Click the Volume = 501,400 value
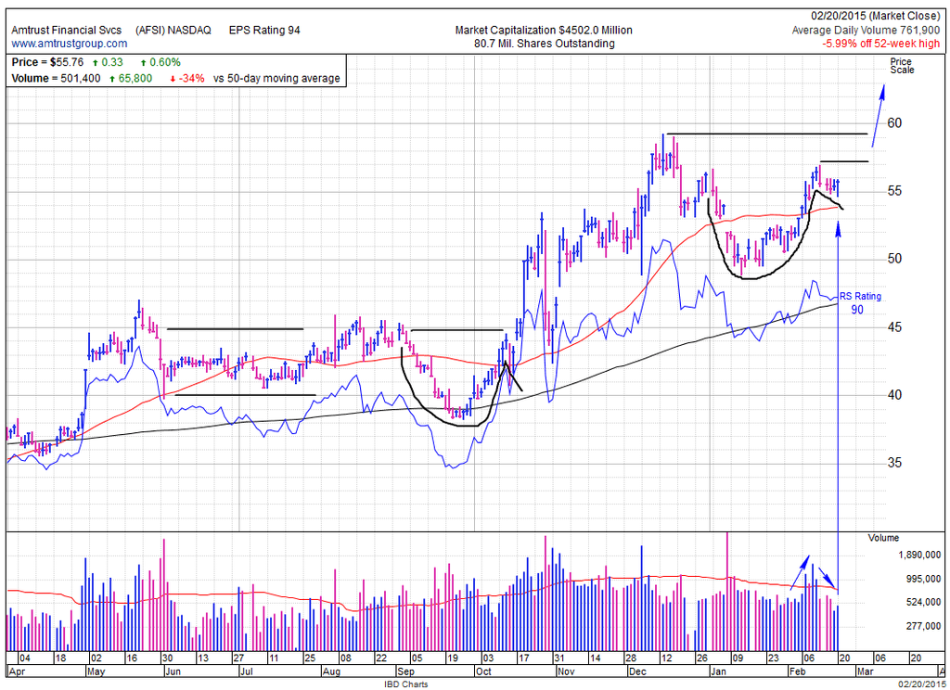 click(56, 78)
